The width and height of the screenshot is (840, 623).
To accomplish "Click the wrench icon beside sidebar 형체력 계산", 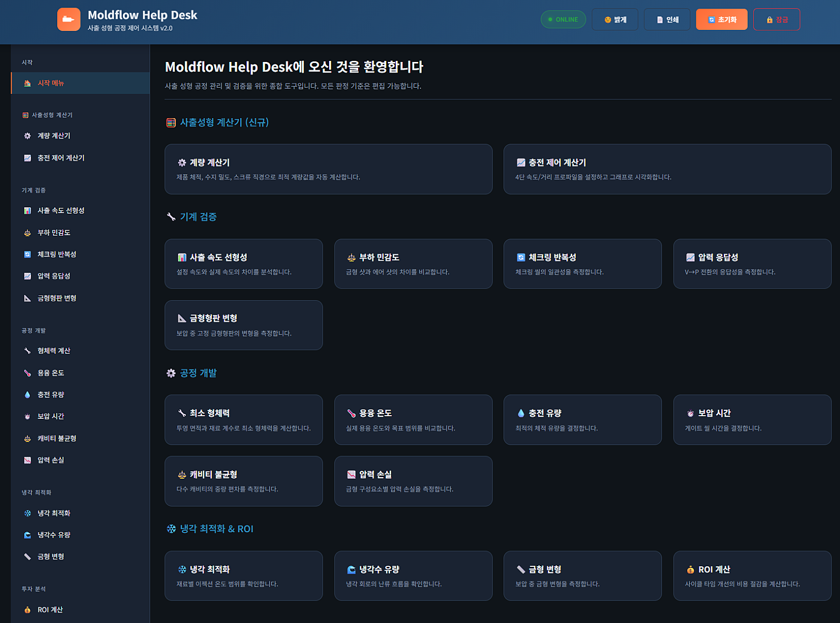I will (x=27, y=351).
